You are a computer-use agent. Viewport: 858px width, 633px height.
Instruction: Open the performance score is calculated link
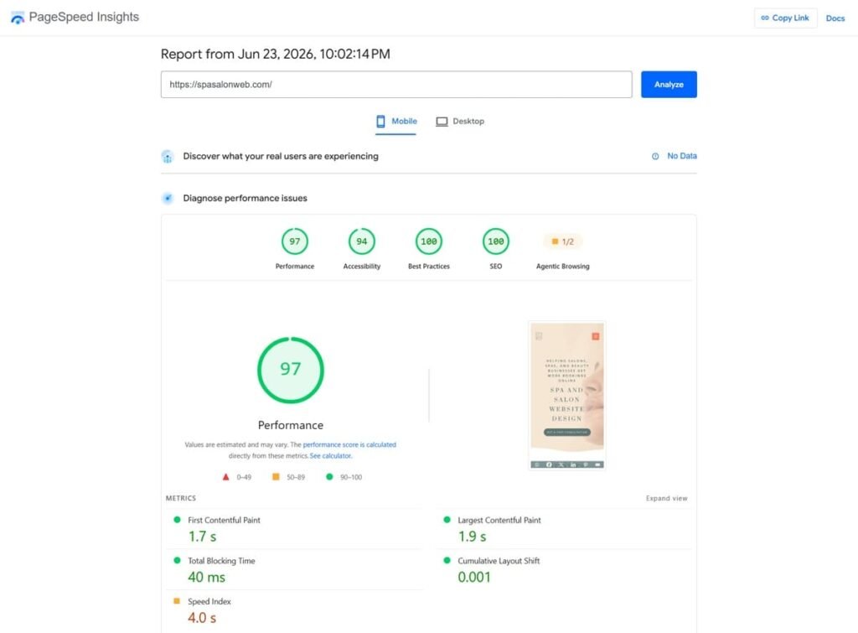pos(349,444)
